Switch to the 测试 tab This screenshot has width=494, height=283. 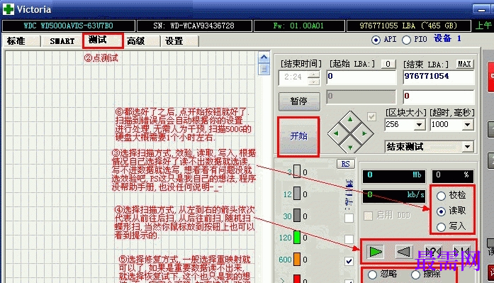pyautogui.click(x=103, y=40)
